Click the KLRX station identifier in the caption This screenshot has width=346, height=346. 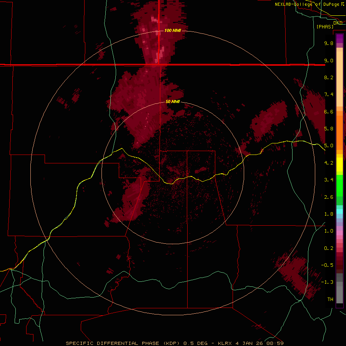click(x=225, y=343)
